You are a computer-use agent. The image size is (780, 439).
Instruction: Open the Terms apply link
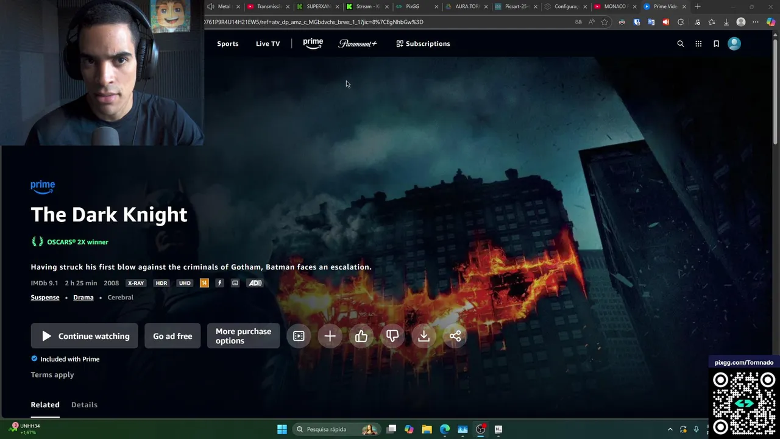click(52, 375)
